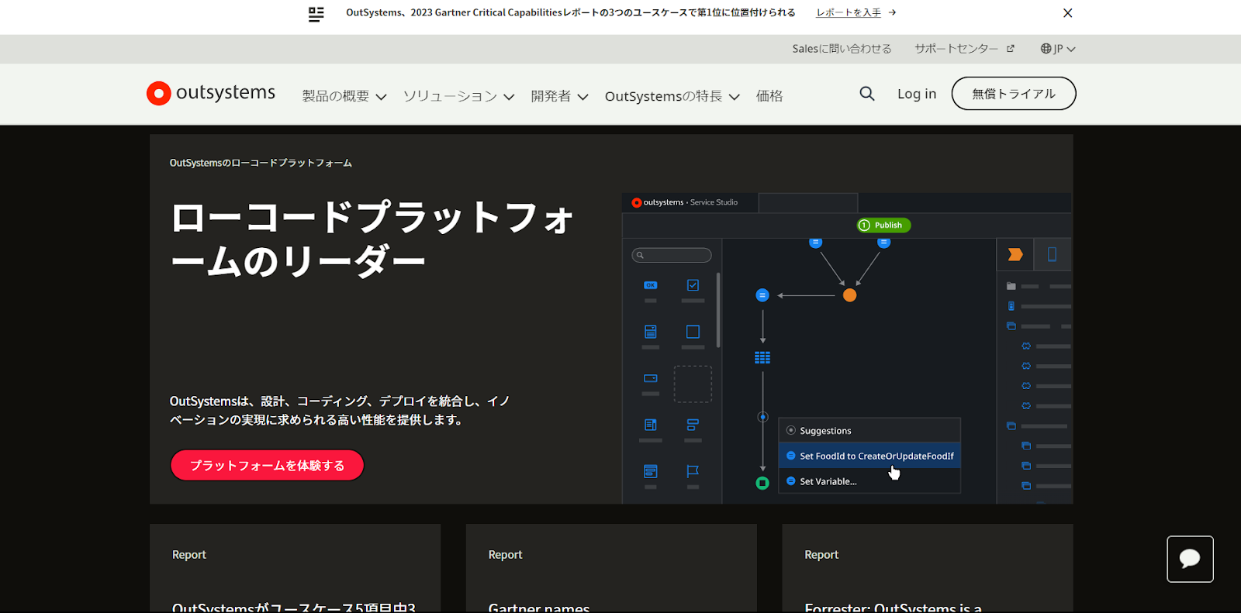This screenshot has width=1241, height=613.
Task: Click the toolbox scrollbar in Service Studio
Action: [718, 310]
